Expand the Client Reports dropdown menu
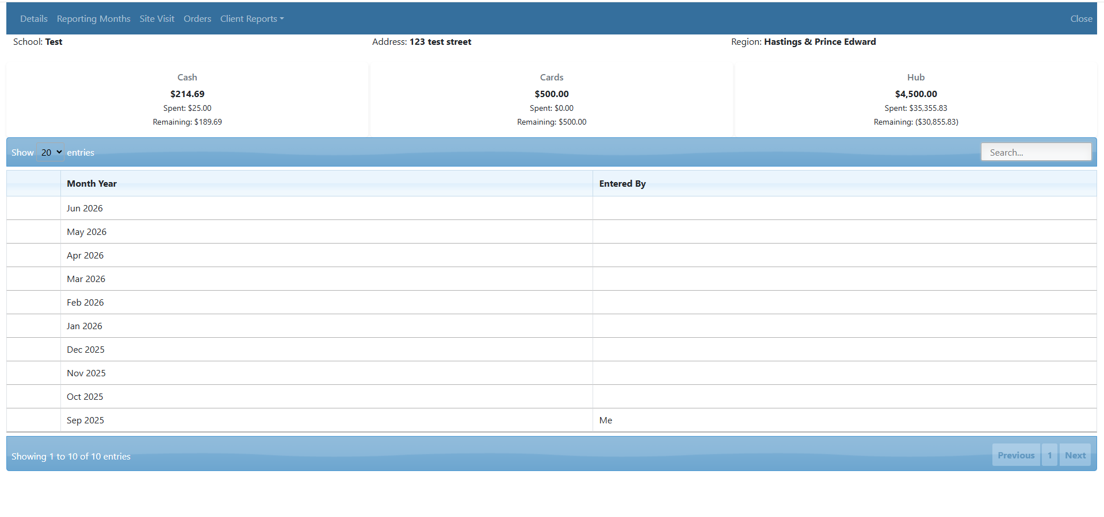 pyautogui.click(x=252, y=19)
